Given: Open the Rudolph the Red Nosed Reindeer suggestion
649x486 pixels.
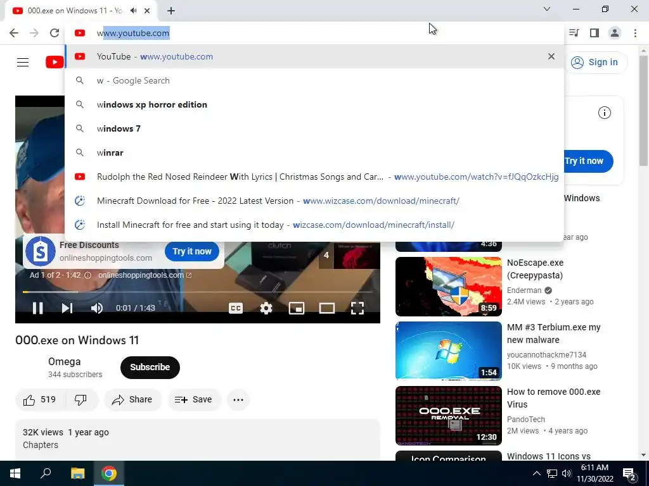Looking at the screenshot, I should pos(314,177).
